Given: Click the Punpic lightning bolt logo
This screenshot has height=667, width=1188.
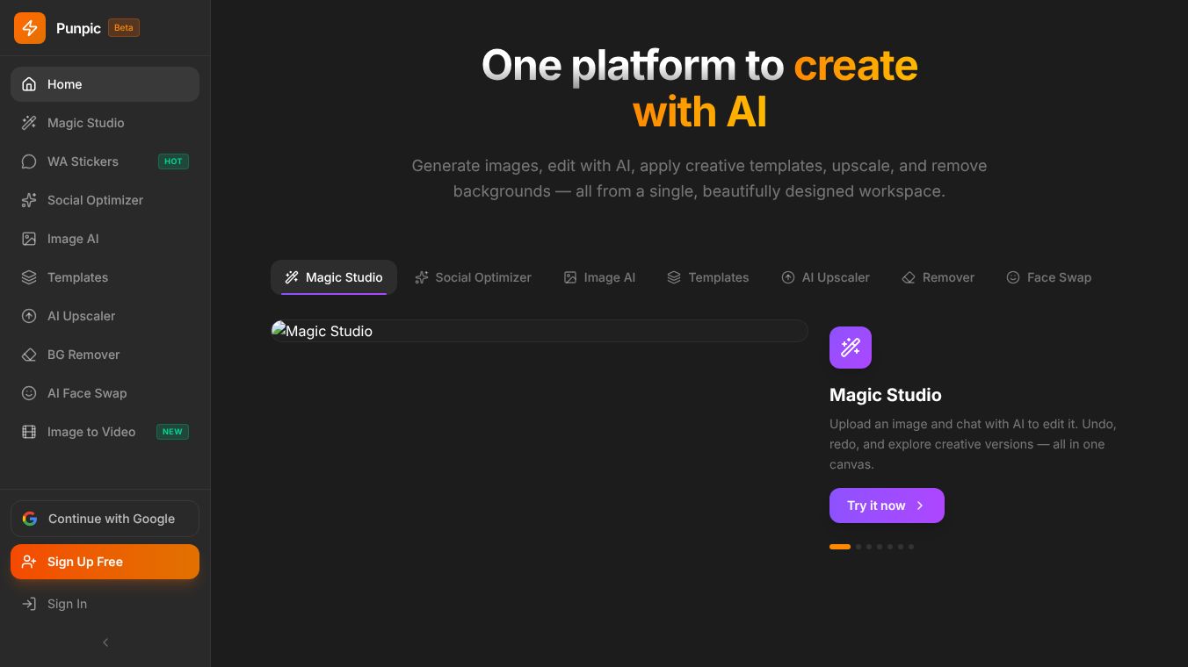Looking at the screenshot, I should [30, 28].
